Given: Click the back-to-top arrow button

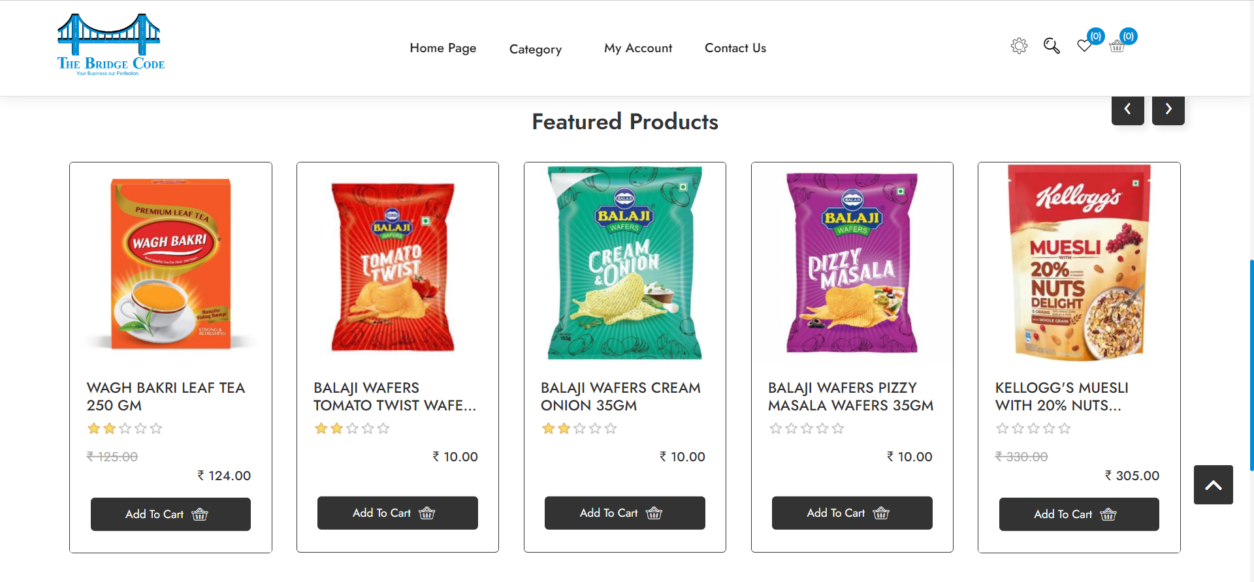Looking at the screenshot, I should pos(1214,485).
